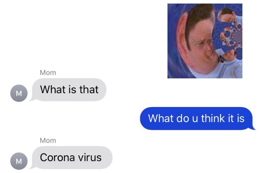
Task: Click the word "think" in the blue bubble
Action: click(213, 118)
